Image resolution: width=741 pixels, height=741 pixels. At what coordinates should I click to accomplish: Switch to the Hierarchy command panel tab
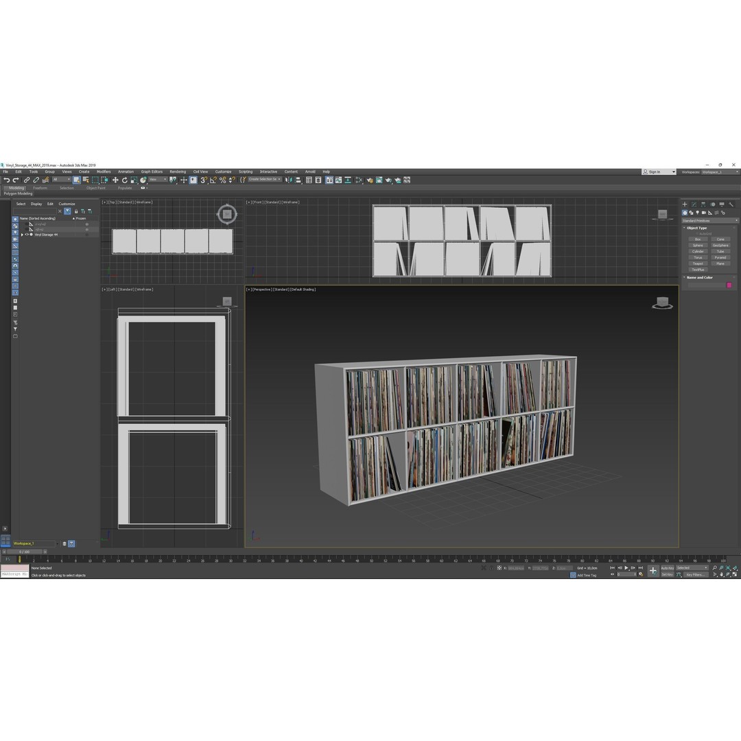pyautogui.click(x=703, y=204)
